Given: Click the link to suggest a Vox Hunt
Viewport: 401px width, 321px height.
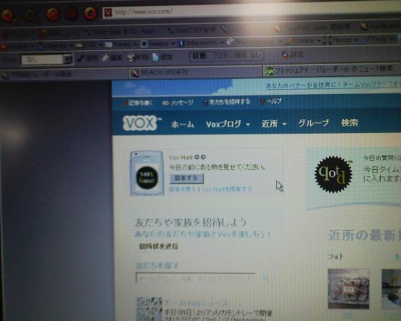Looking at the screenshot, I should click(227, 189).
